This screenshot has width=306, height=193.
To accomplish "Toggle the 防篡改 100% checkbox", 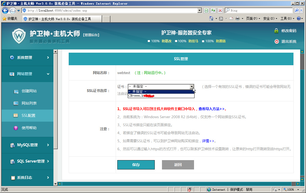I will coord(149,41).
